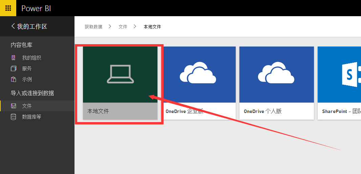Go back via the 我的工作区 chevron
Viewport: 361px width, 174px height.
click(x=13, y=26)
